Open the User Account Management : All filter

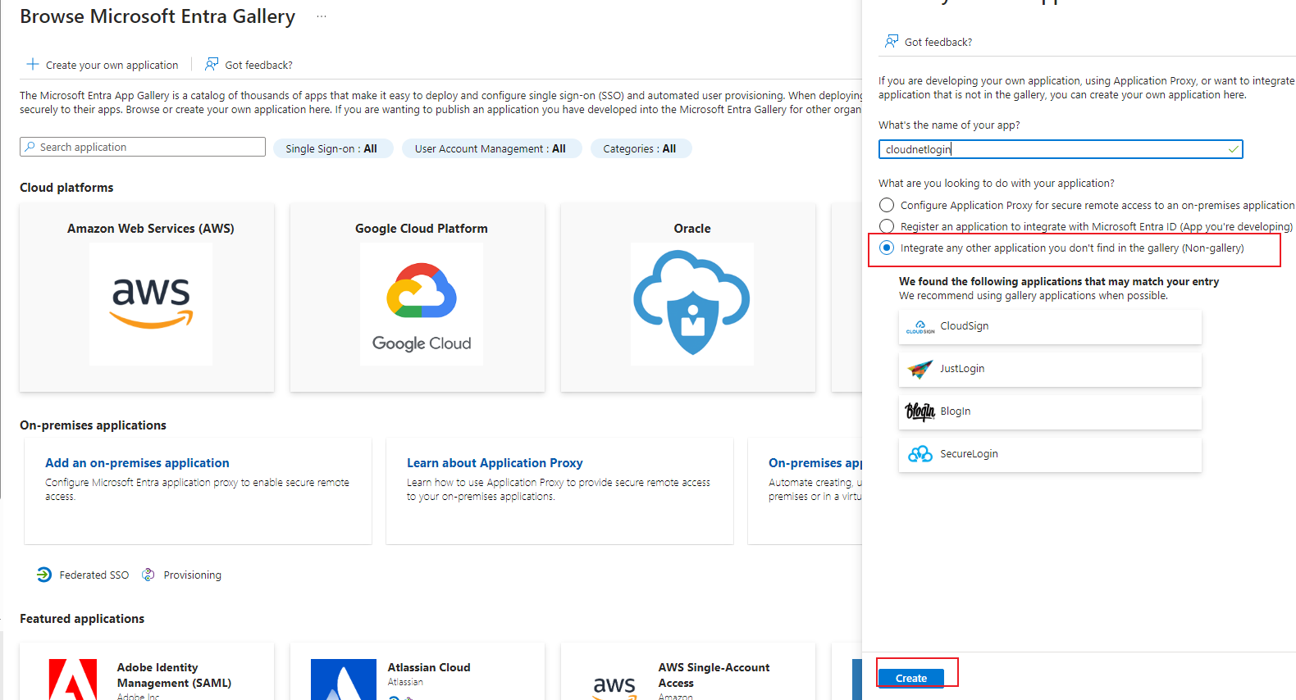pos(491,148)
